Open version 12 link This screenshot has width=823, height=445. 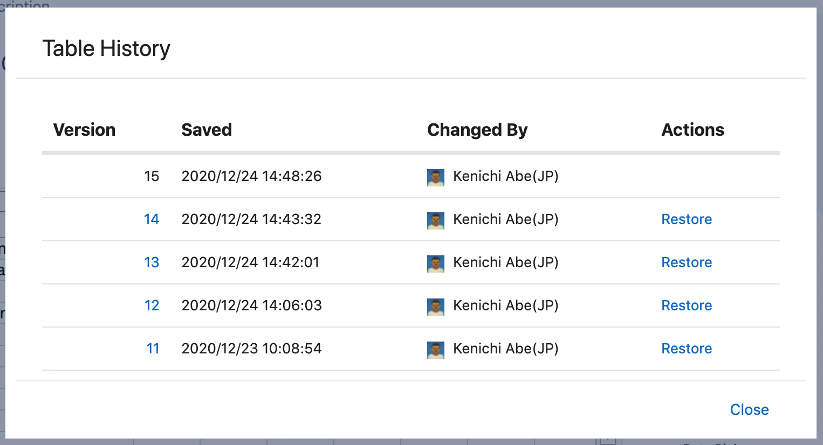(152, 305)
